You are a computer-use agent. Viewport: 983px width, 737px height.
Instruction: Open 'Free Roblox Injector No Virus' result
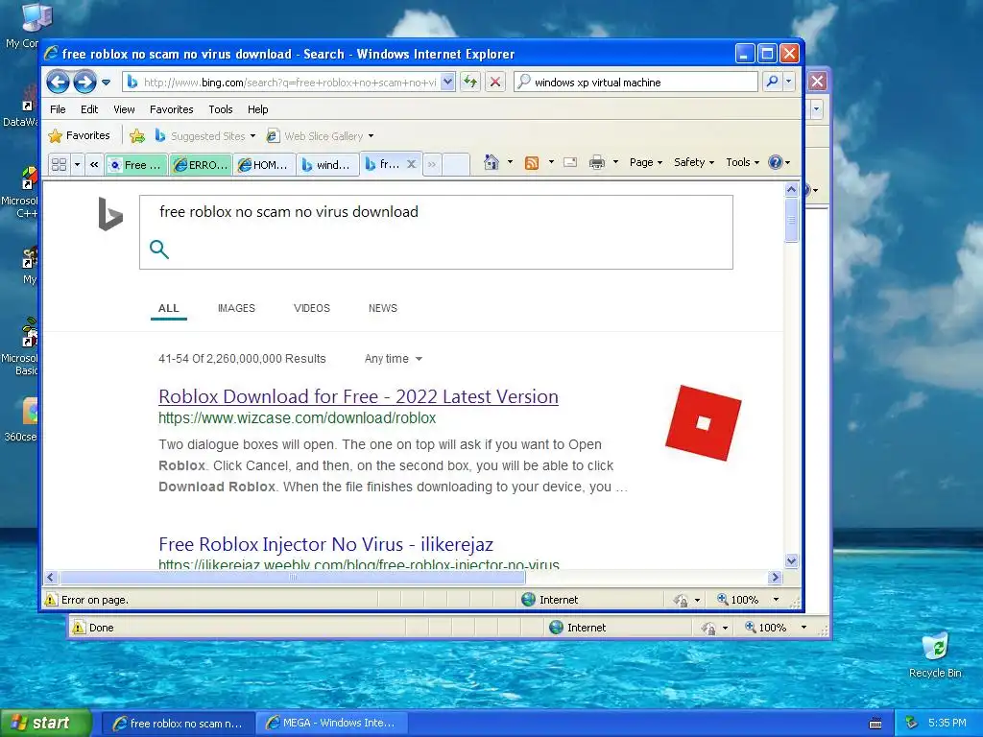pyautogui.click(x=325, y=544)
